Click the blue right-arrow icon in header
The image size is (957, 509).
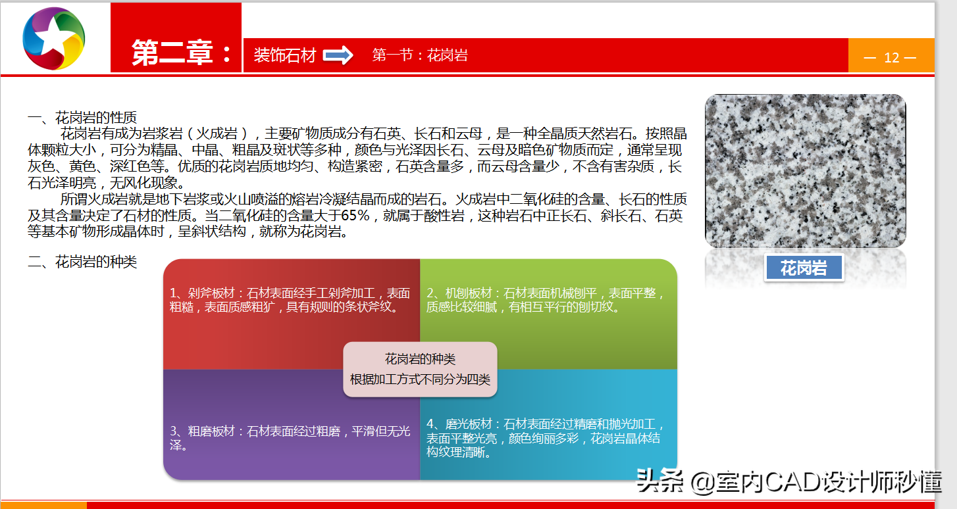[338, 55]
